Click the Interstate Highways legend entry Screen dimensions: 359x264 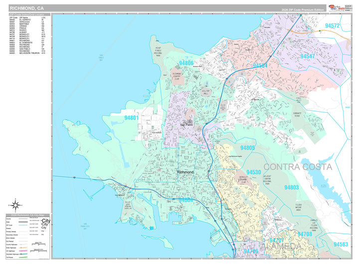point(12,254)
